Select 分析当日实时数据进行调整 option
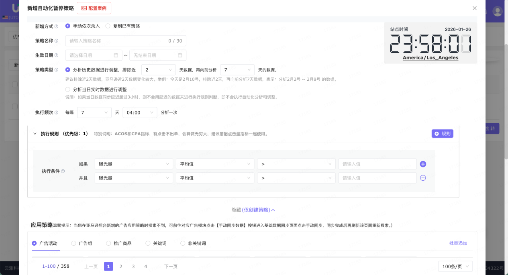 67,90
